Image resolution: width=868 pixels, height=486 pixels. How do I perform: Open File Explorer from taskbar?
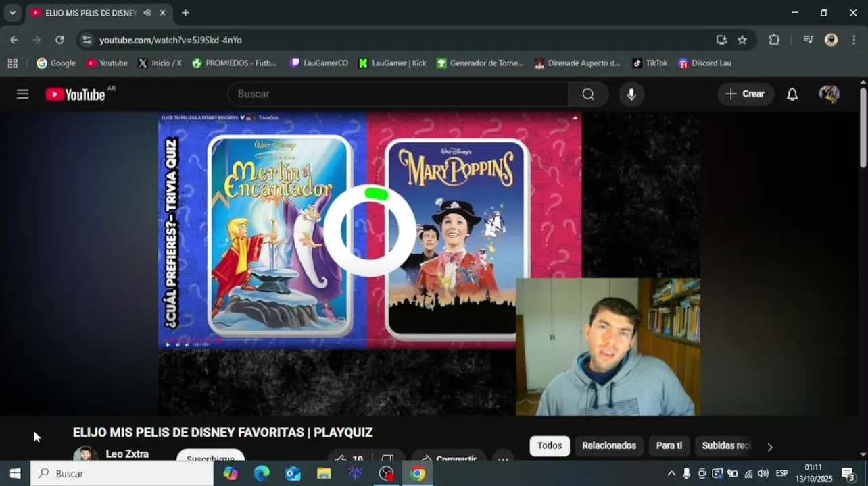324,473
